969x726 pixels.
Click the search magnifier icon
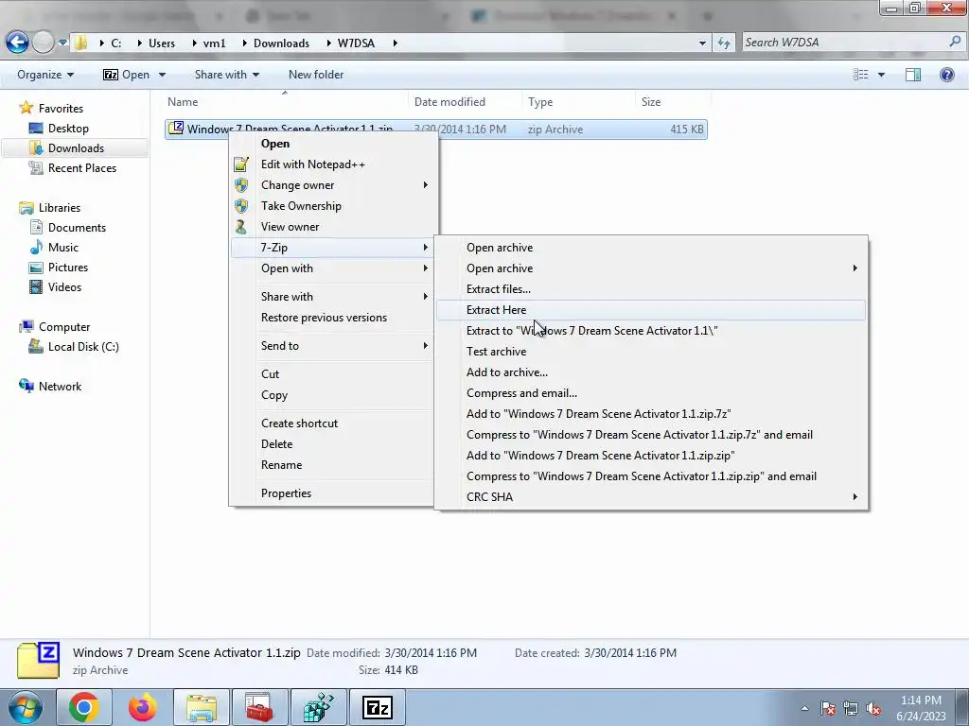956,42
